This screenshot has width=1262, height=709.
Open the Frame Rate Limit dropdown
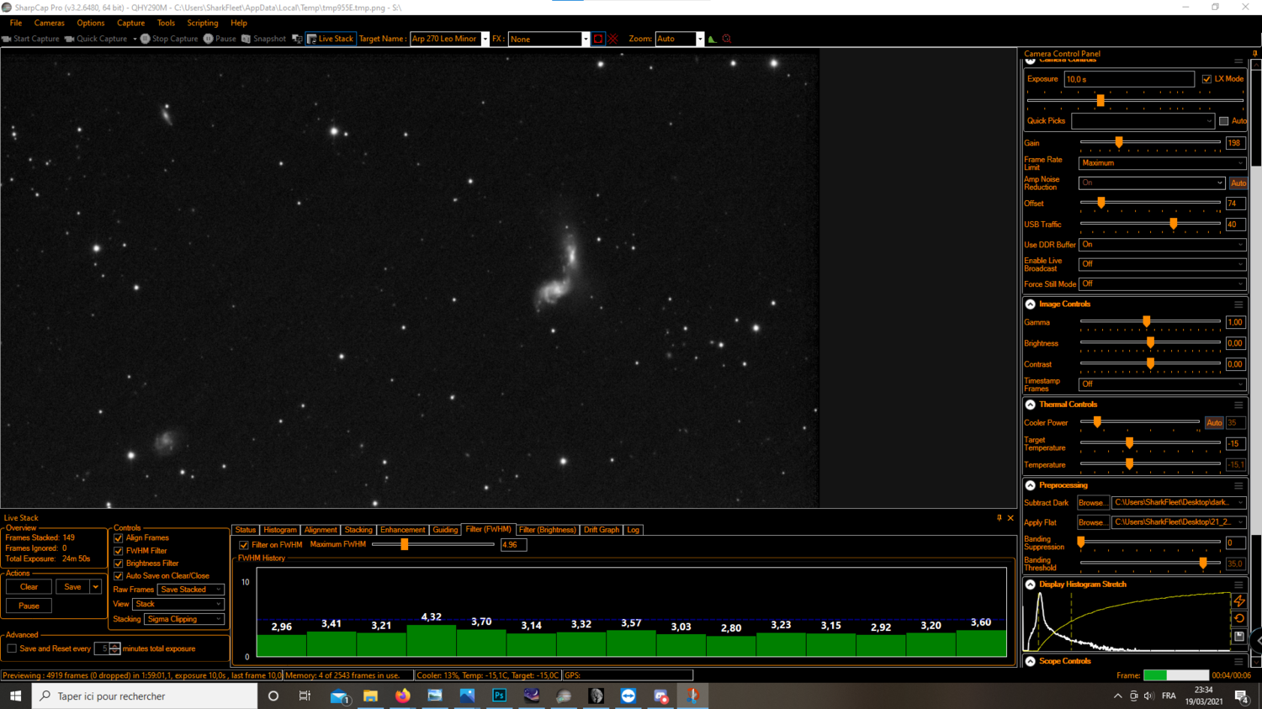click(1162, 163)
